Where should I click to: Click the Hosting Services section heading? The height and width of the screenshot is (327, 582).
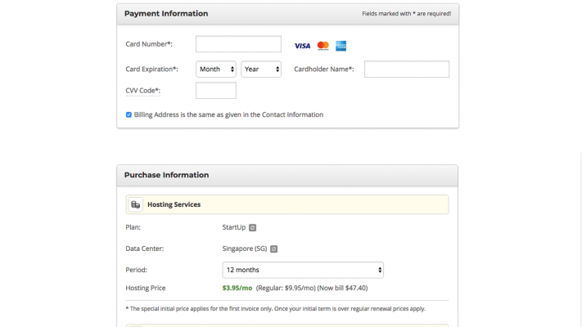coord(174,204)
